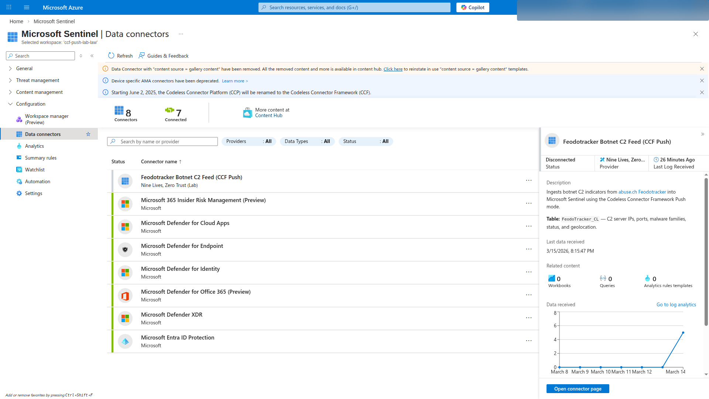Screen dimensions: 709x399
Task: Select Threat management in the sidebar
Action: tap(37, 80)
